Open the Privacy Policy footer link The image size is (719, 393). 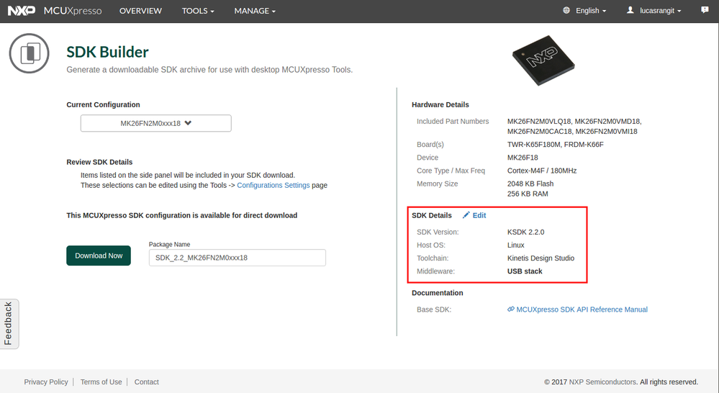(46, 381)
